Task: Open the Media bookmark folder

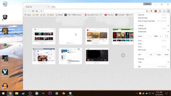Action: point(59,15)
